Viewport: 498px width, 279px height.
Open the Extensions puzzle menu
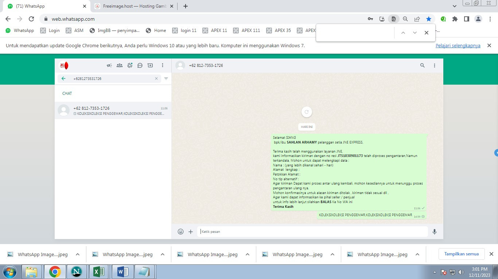(455, 19)
